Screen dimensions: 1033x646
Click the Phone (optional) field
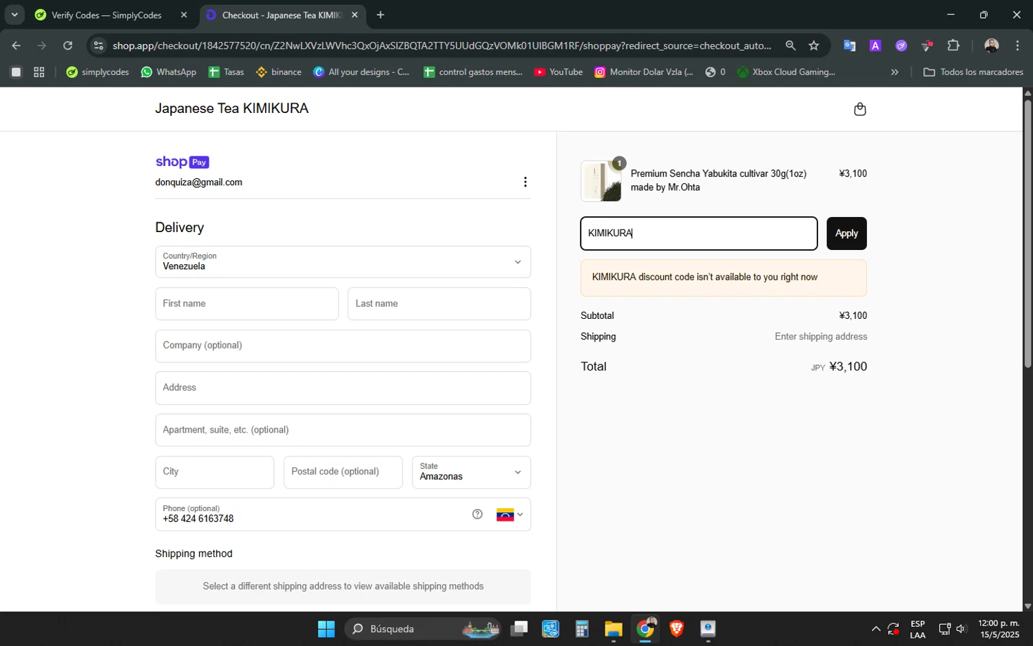(310, 514)
